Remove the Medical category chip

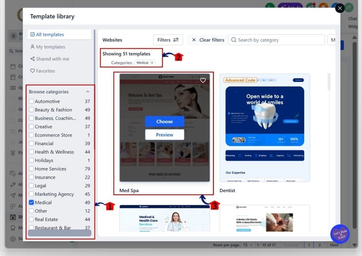coord(152,63)
